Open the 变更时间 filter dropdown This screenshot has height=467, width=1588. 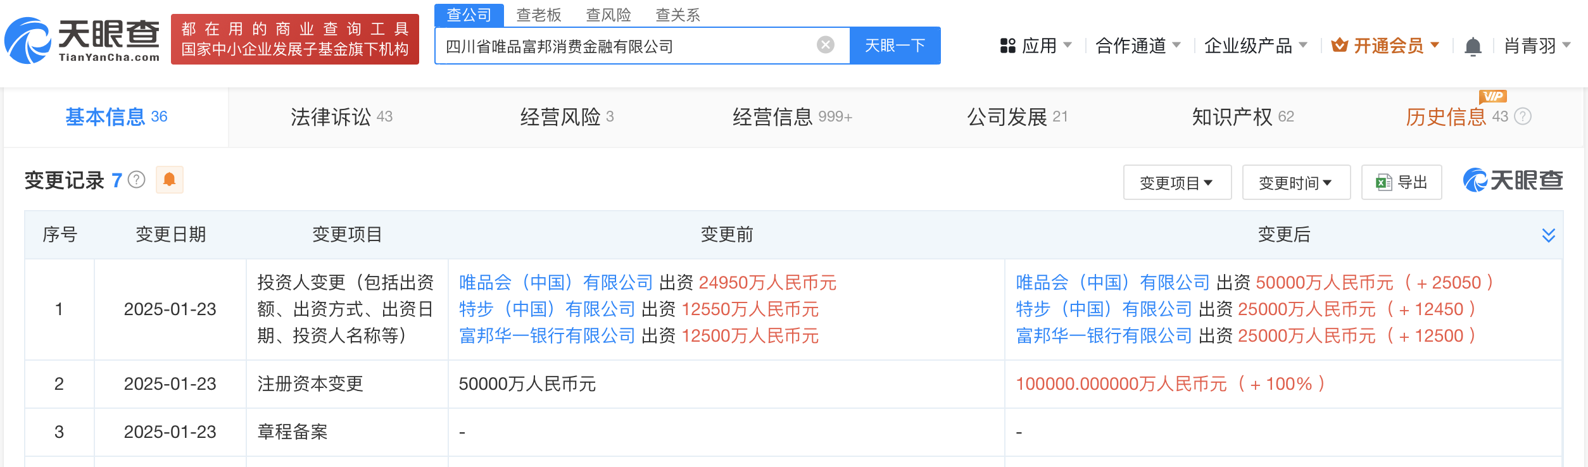(1296, 182)
